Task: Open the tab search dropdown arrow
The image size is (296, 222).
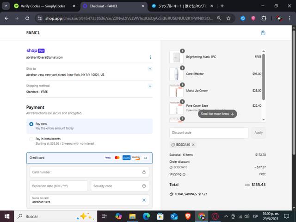Action: [6, 6]
